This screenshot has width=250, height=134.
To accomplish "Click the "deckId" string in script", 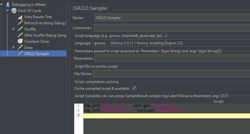I will pyautogui.click(x=161, y=105).
